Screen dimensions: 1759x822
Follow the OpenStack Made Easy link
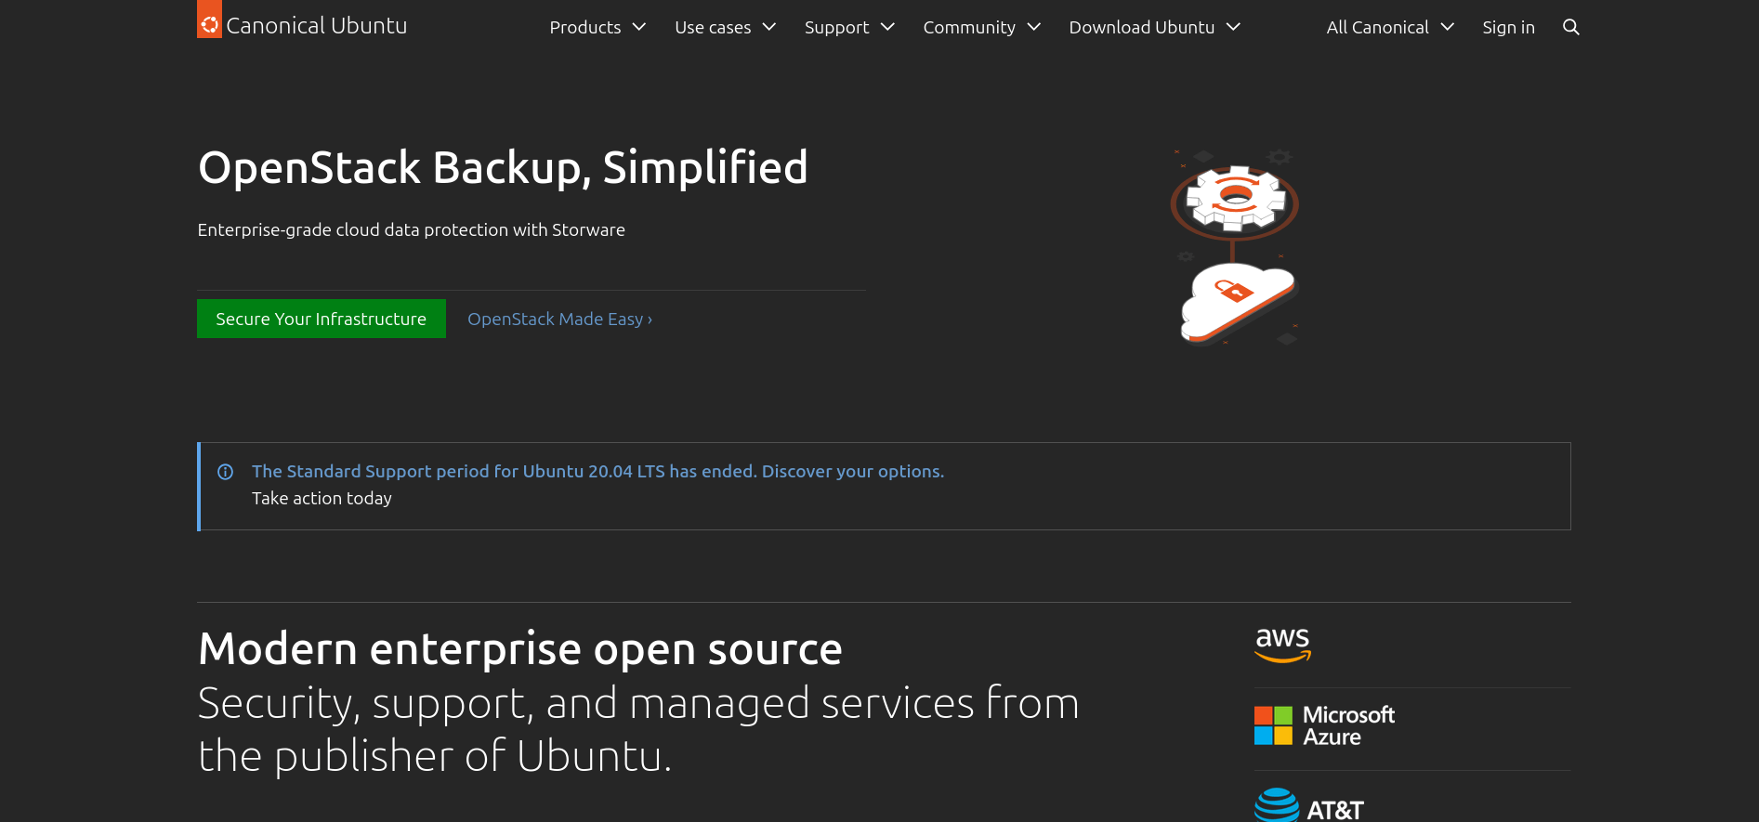[x=559, y=319]
